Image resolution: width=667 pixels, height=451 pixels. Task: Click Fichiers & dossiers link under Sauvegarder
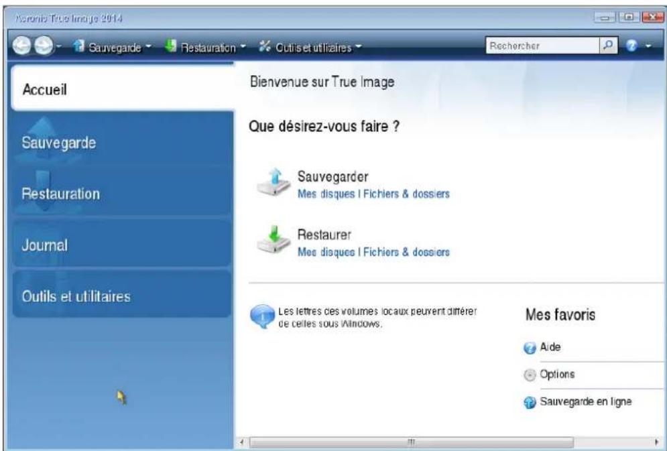coord(406,194)
